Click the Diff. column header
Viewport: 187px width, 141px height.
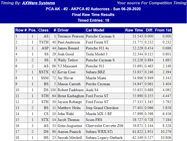[x=149, y=30]
